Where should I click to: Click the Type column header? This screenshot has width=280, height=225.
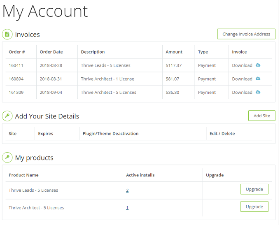203,52
